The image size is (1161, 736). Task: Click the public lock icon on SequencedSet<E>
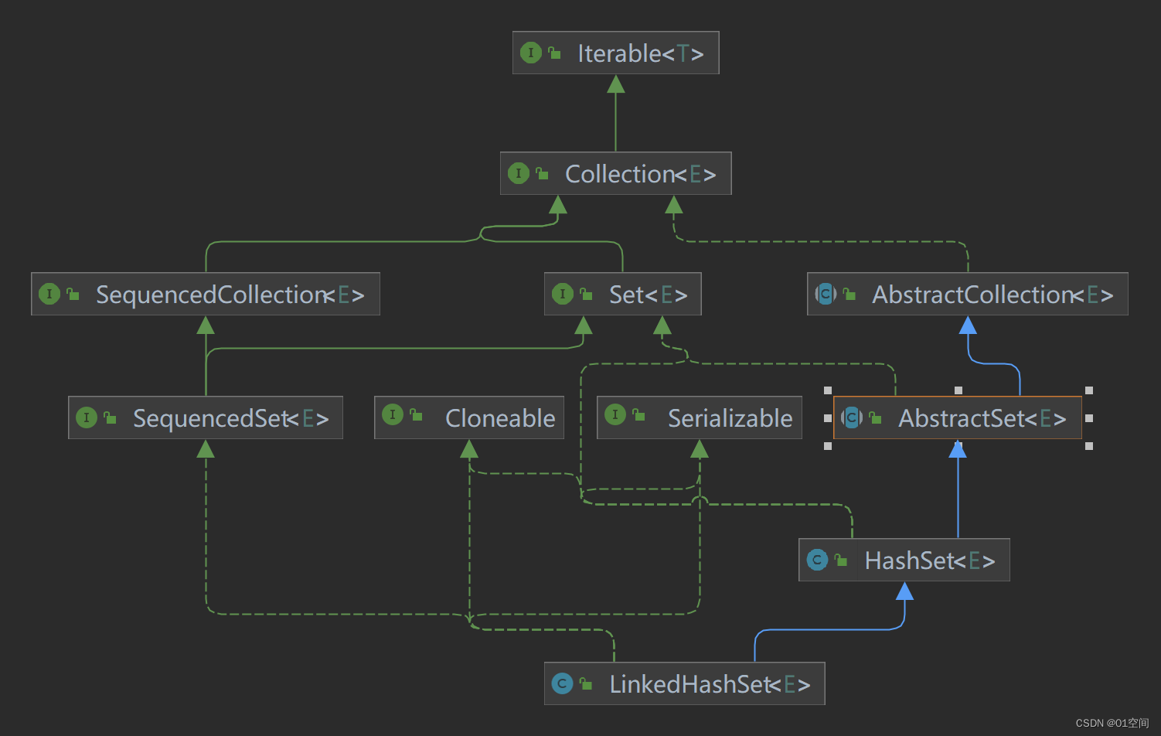click(110, 417)
